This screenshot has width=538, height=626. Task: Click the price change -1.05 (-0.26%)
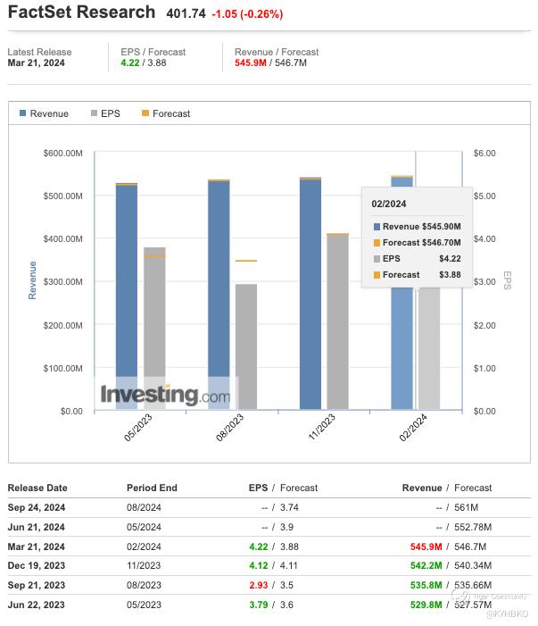[x=247, y=14]
